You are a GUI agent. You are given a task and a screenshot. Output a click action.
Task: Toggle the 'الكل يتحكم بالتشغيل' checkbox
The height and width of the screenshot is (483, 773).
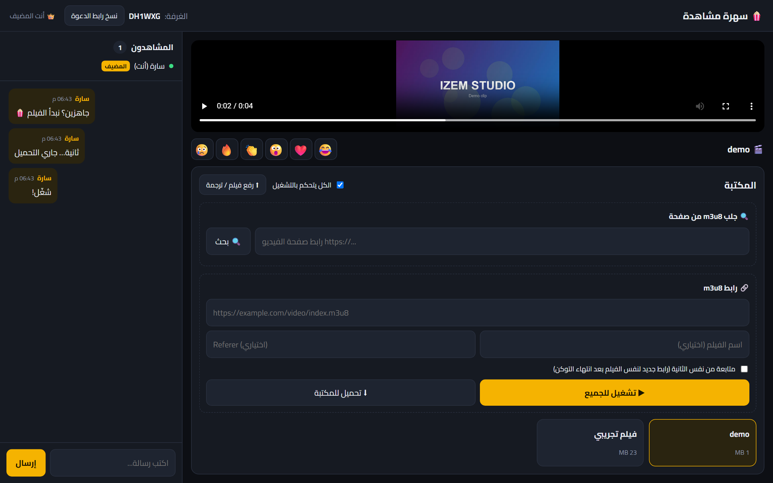point(340,185)
